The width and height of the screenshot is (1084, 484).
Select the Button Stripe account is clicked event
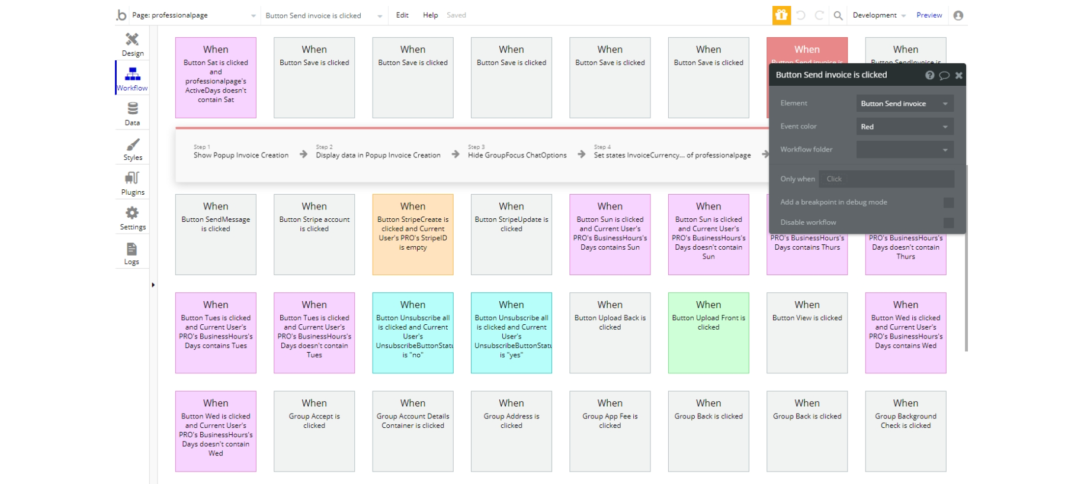314,234
